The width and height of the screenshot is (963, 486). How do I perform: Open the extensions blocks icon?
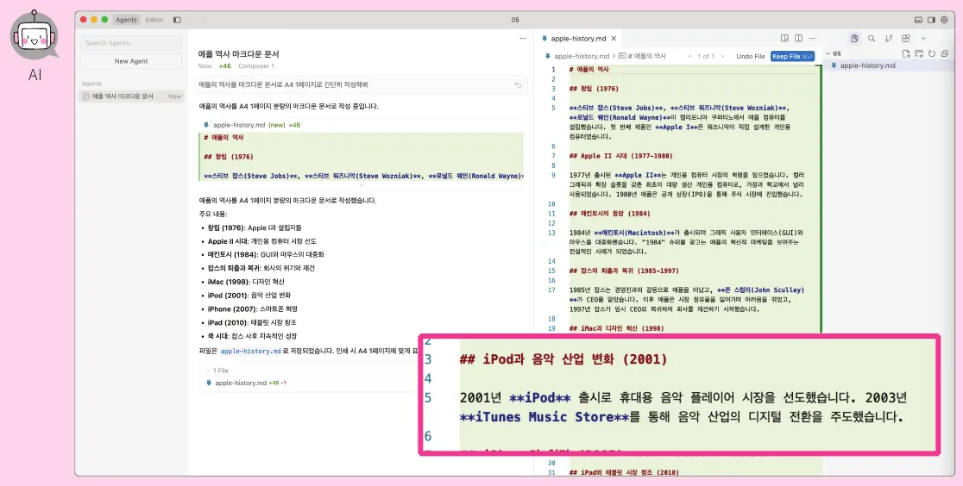pos(906,39)
